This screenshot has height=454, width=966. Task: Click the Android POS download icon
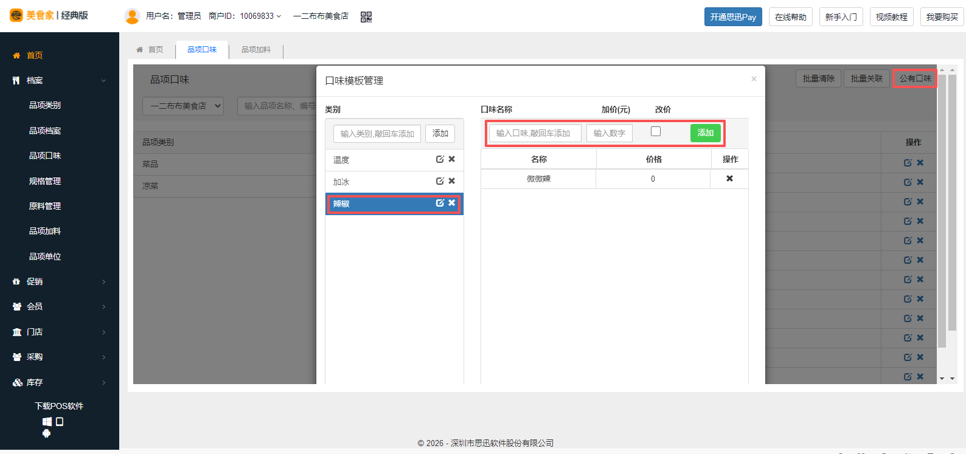coord(46,433)
